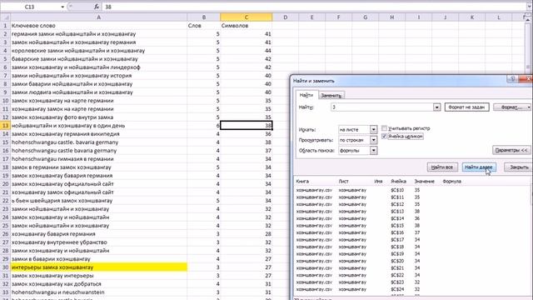Viewport: 533px width, 300px height.
Task: Select cell B1 'Слов'
Action: click(203, 26)
